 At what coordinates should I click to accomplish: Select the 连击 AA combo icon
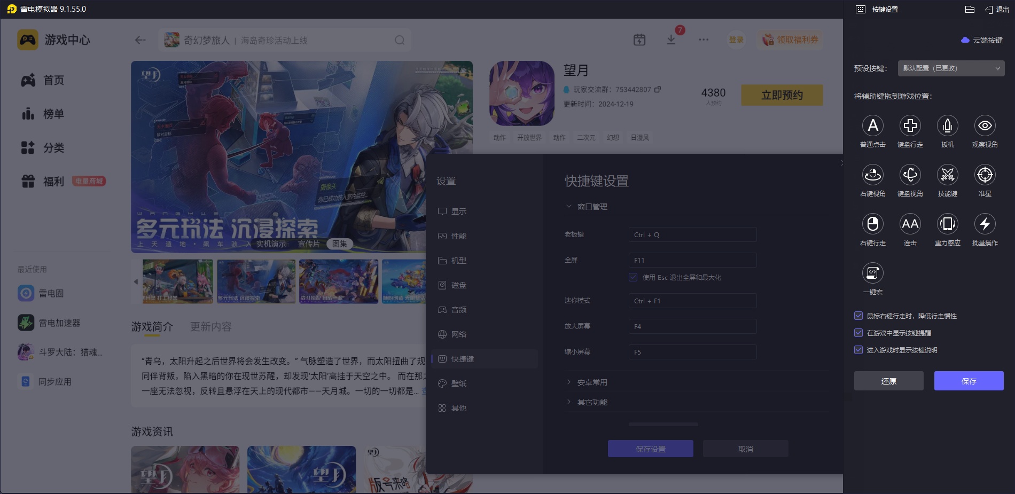910,224
